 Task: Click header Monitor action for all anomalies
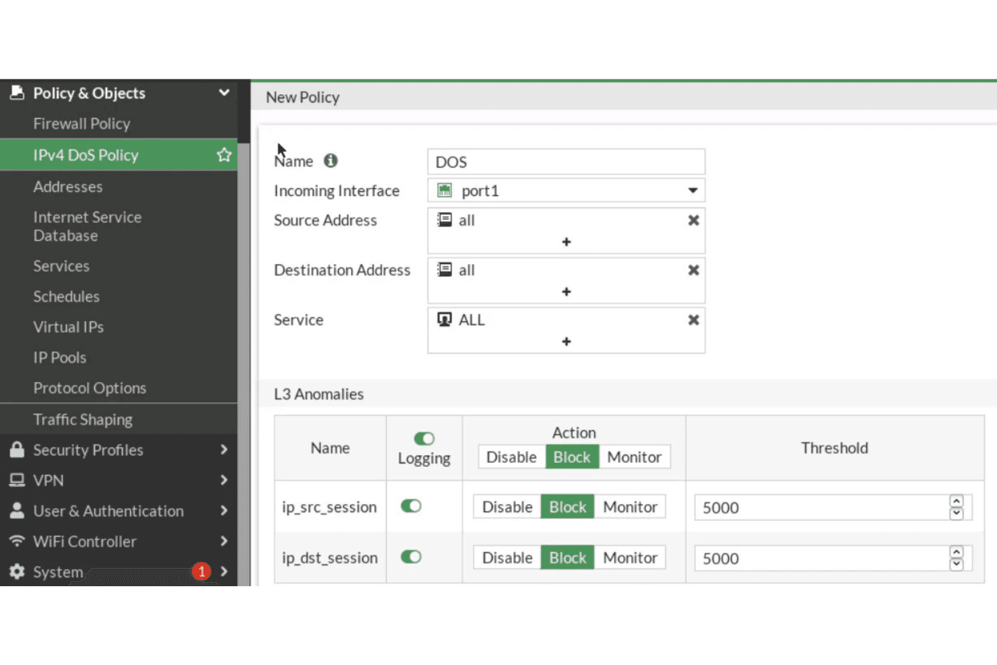coord(634,457)
